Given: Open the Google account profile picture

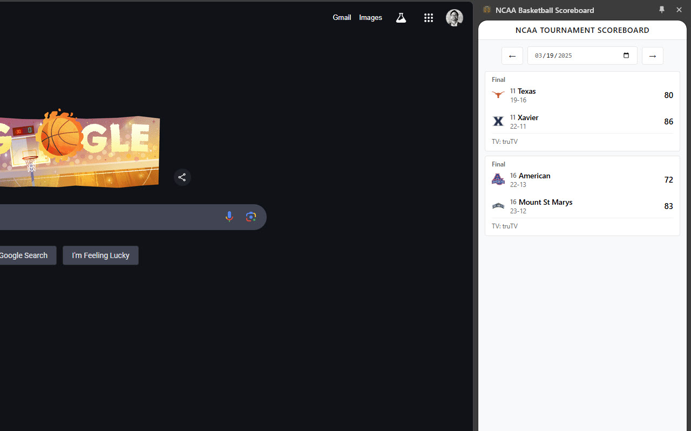Looking at the screenshot, I should pyautogui.click(x=455, y=18).
